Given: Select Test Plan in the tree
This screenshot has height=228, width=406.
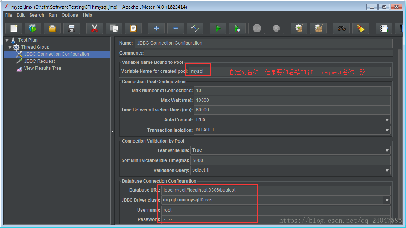Looking at the screenshot, I should pos(28,40).
